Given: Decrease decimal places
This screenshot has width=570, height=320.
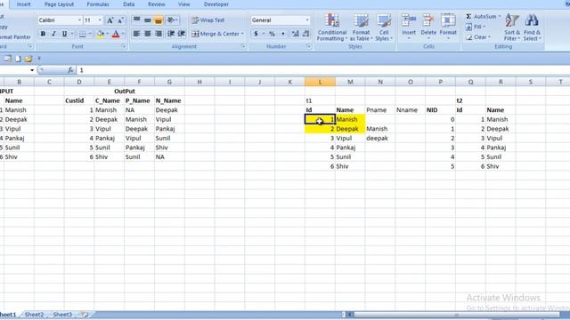Looking at the screenshot, I should click(x=305, y=34).
